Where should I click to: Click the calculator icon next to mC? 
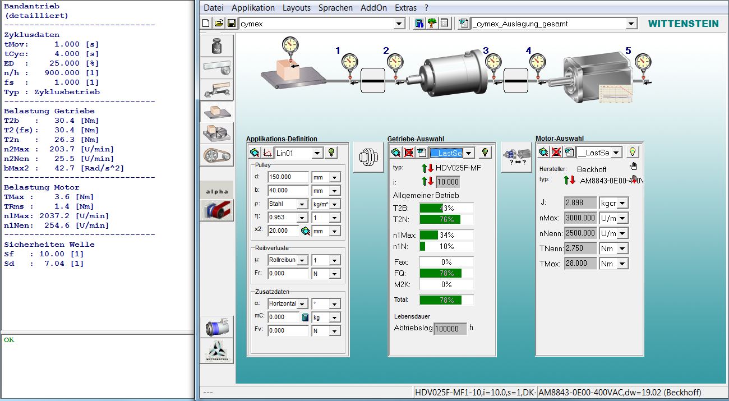[x=305, y=317]
